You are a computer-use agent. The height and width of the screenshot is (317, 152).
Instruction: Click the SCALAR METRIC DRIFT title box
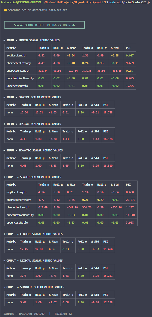[x=44, y=25]
